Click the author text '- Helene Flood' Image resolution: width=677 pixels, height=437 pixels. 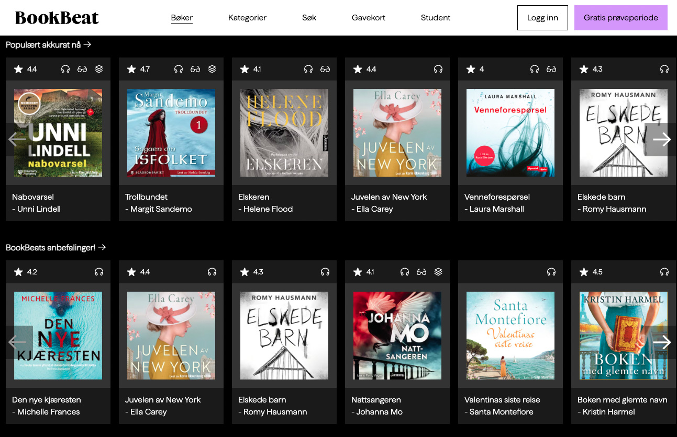pyautogui.click(x=265, y=209)
